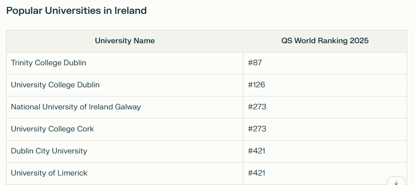The width and height of the screenshot is (415, 185).
Task: Click the word Trinity in the first row
Action: 21,63
